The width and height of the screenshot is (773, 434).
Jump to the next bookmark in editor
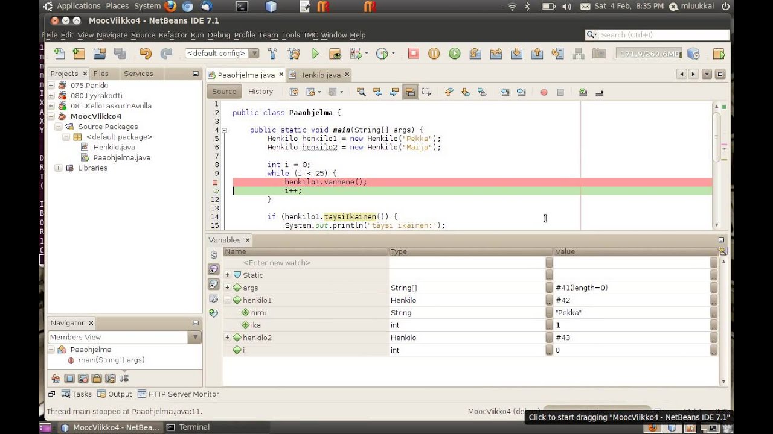tap(466, 92)
